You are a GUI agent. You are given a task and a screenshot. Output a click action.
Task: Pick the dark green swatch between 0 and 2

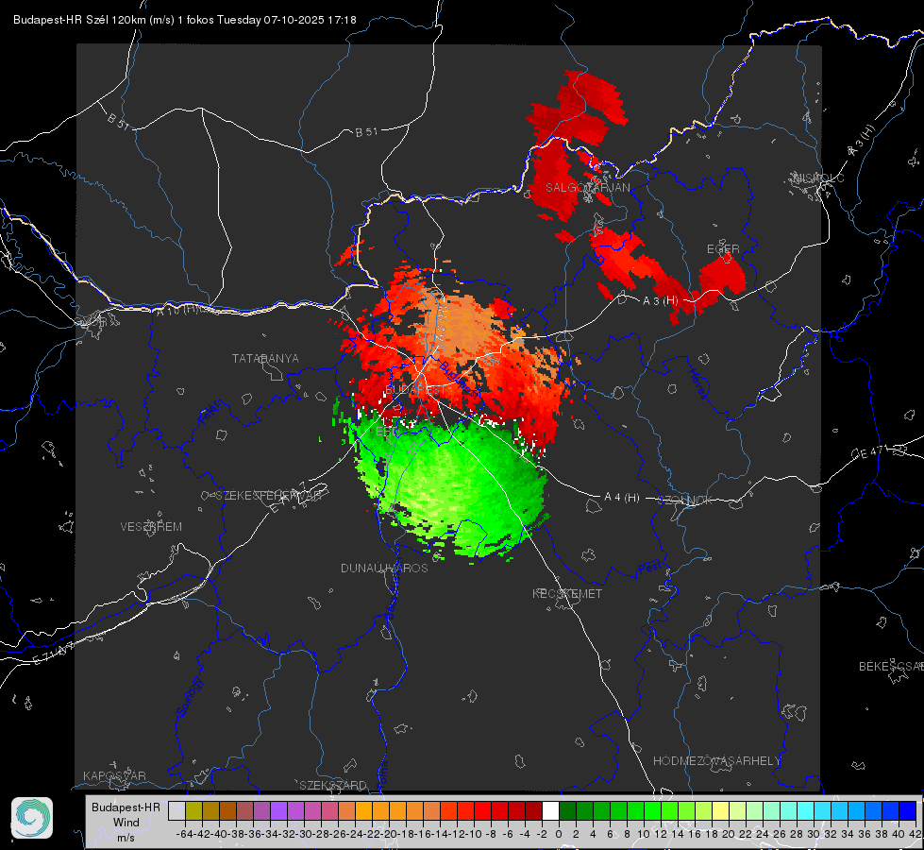(567, 810)
